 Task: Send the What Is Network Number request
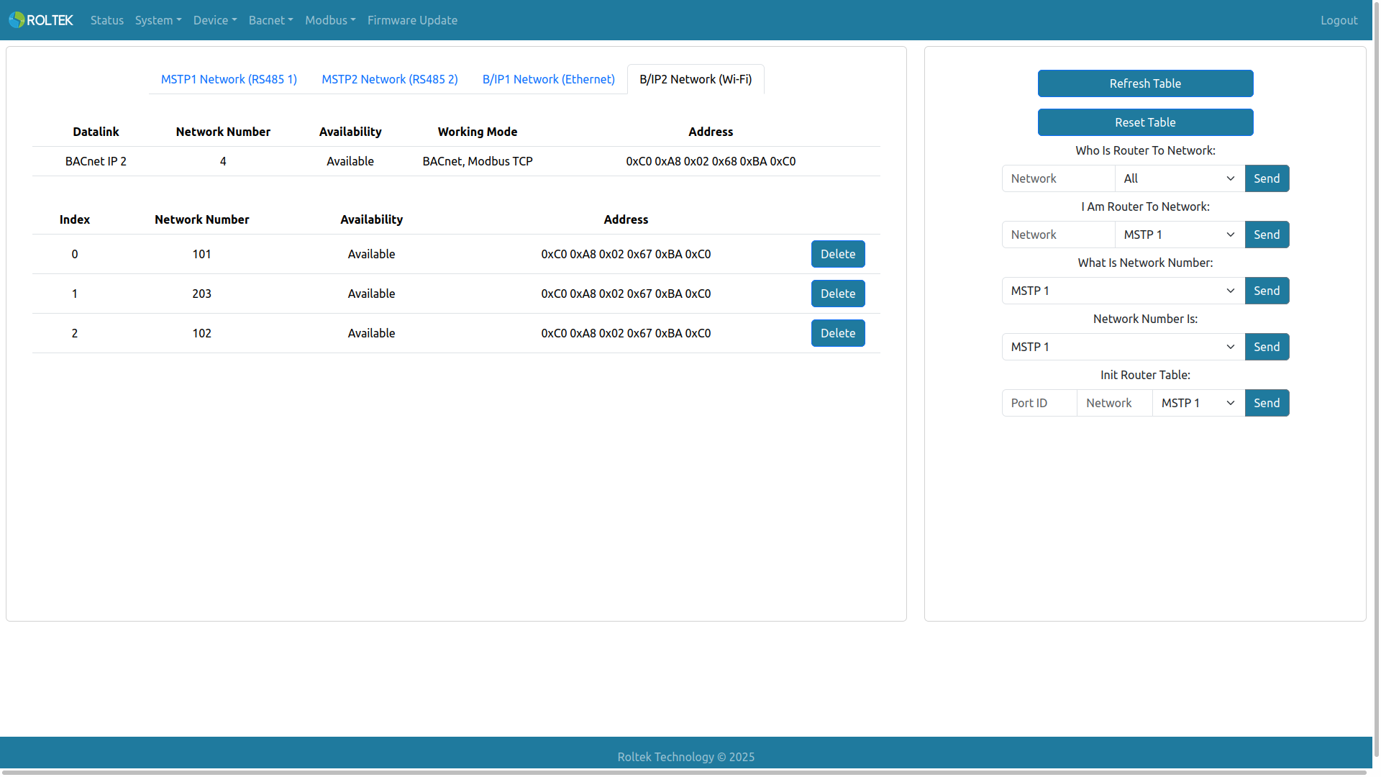[x=1267, y=291]
